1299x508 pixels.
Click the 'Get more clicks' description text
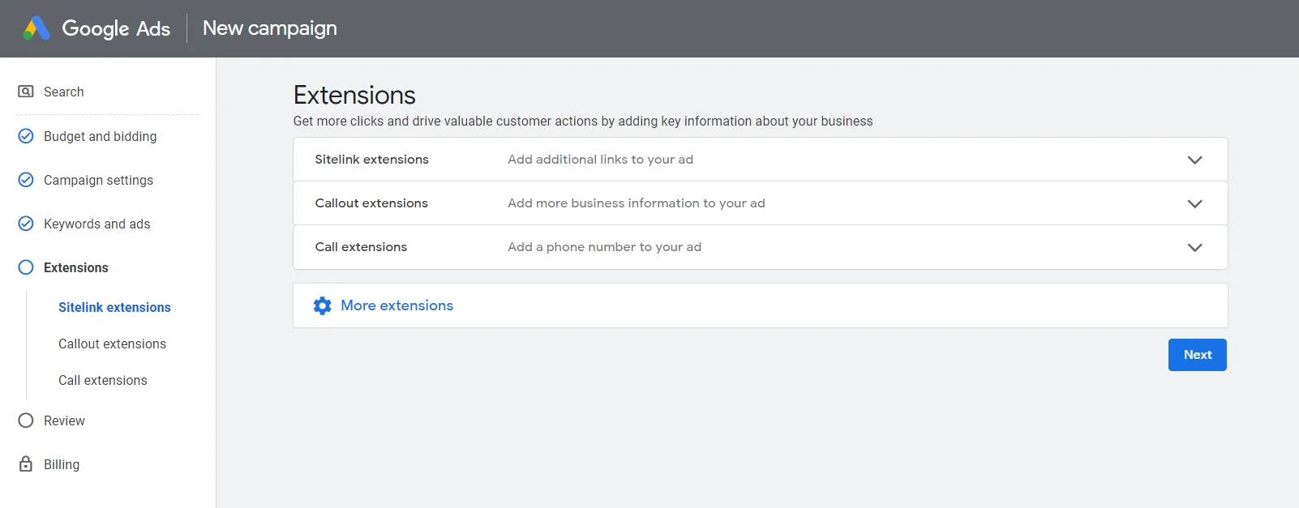click(x=583, y=121)
